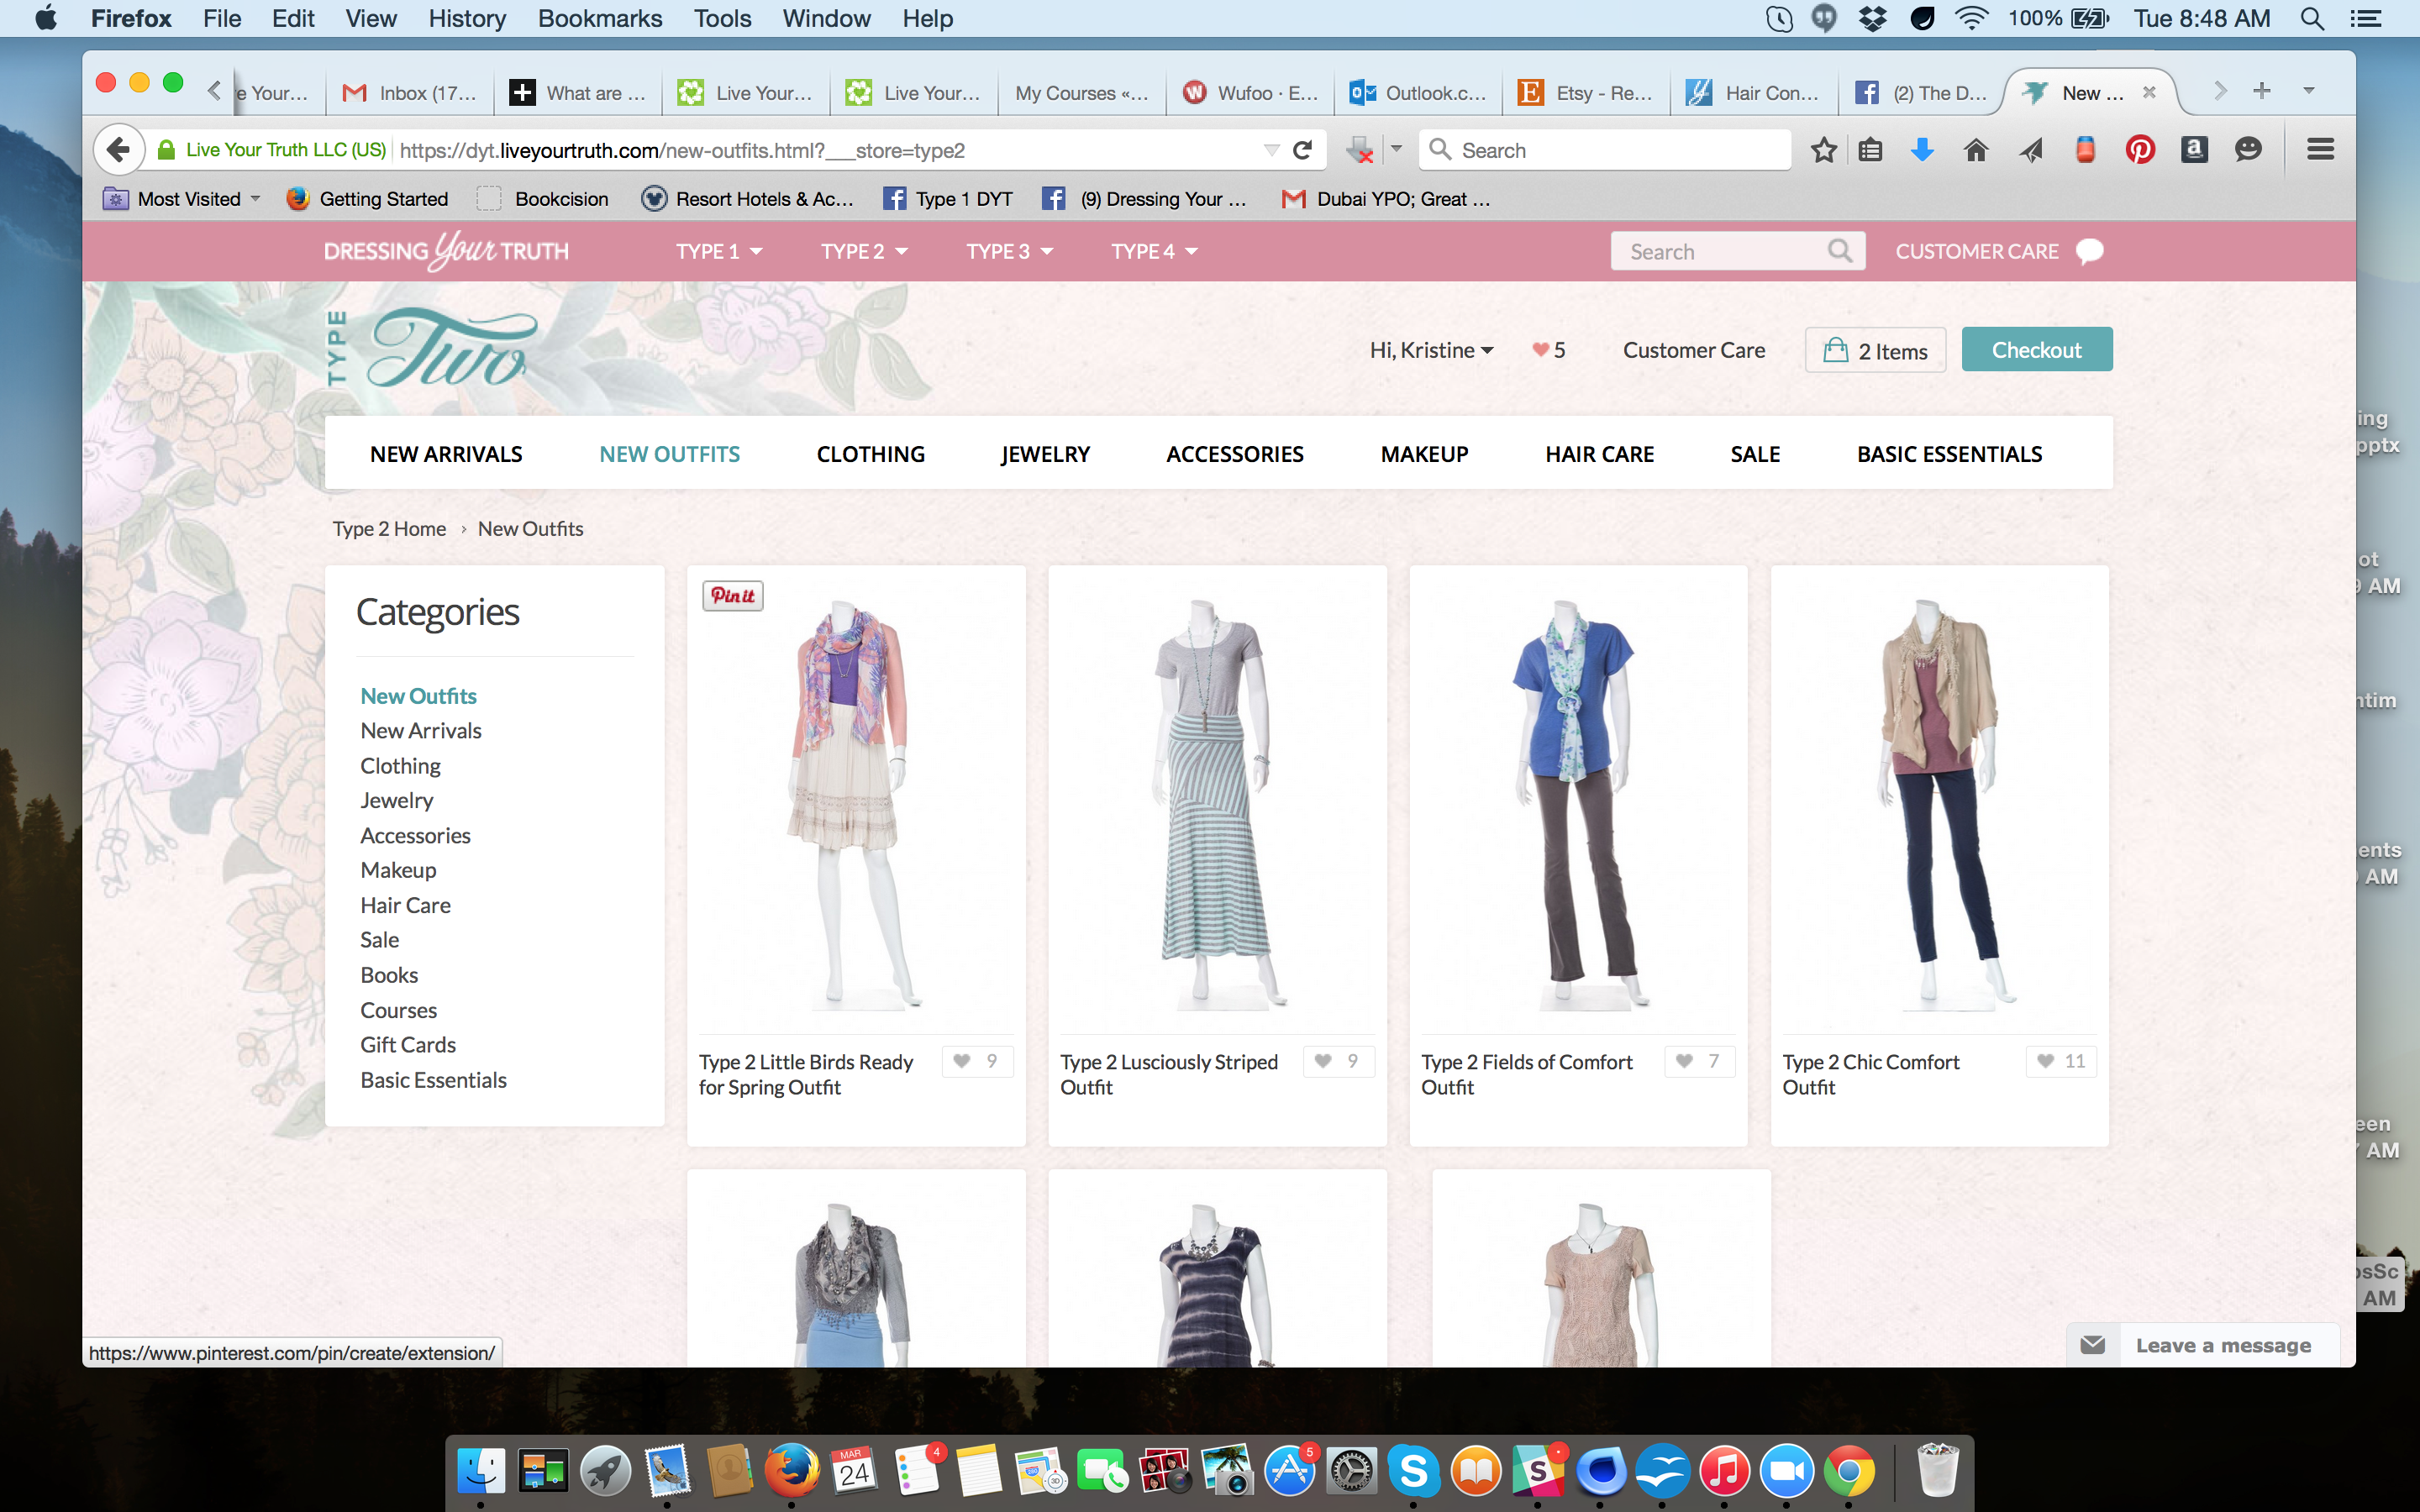Open the SALE nav tab
This screenshot has width=2420, height=1512.
(x=1755, y=454)
